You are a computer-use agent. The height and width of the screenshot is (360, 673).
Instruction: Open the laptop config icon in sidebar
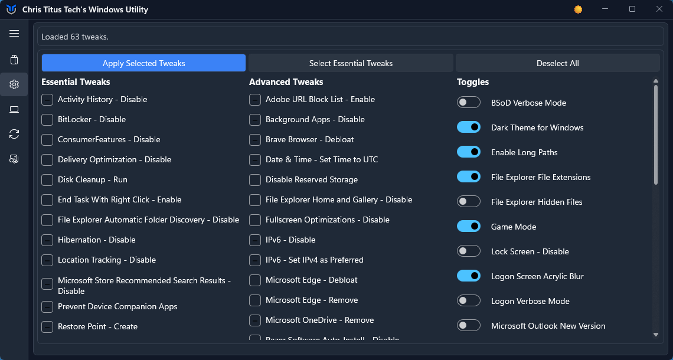click(x=14, y=109)
